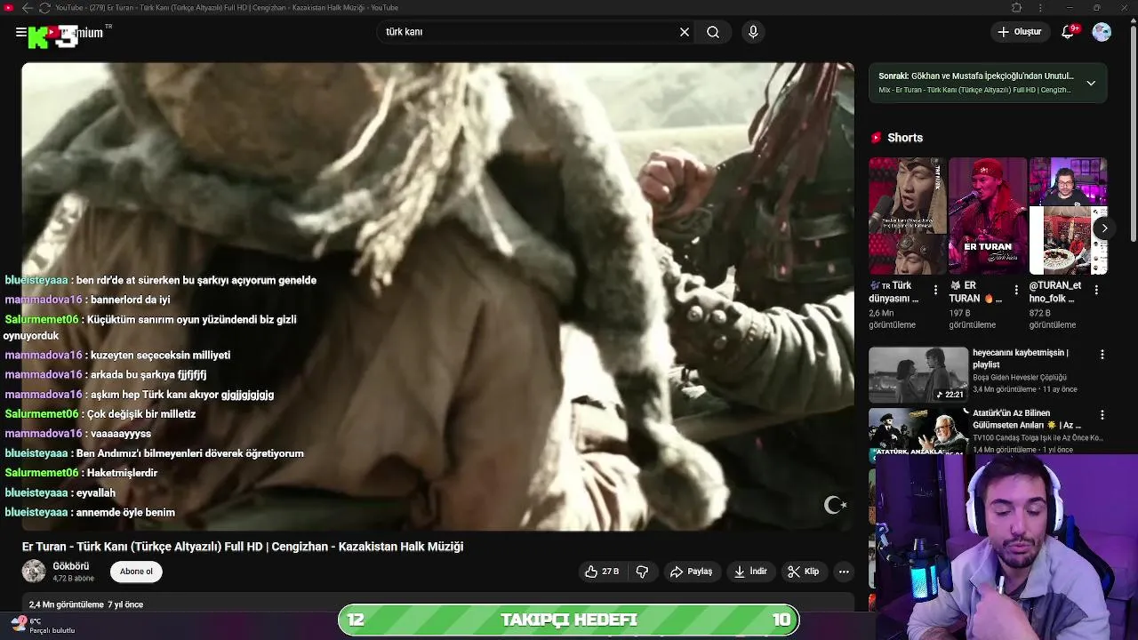Open options for 'ER TURAN' short

point(1016,290)
